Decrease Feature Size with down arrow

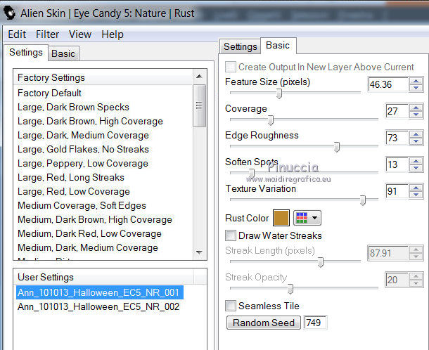416,88
